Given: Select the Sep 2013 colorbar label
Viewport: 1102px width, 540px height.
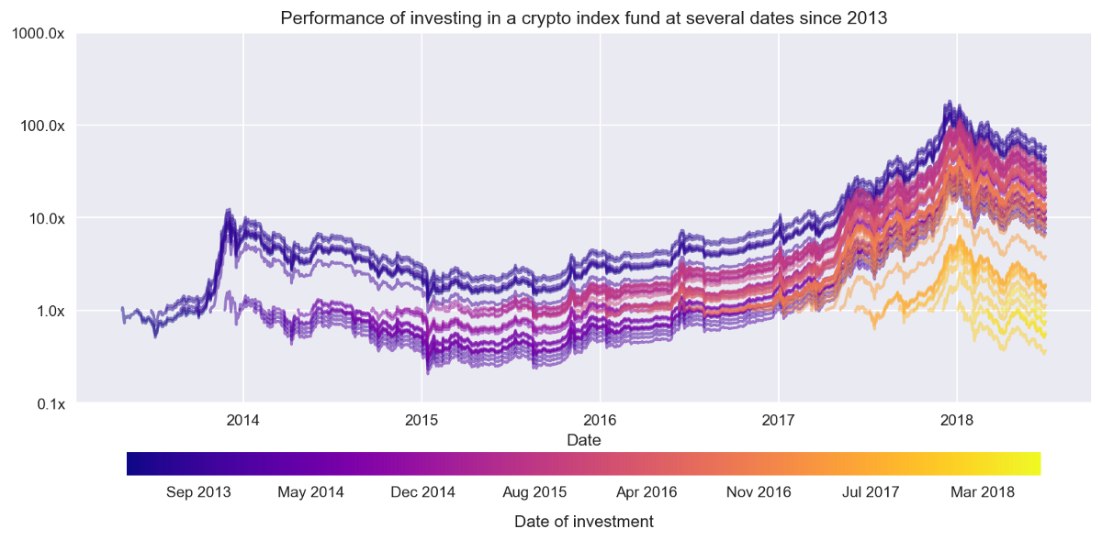Looking at the screenshot, I should coord(198,492).
